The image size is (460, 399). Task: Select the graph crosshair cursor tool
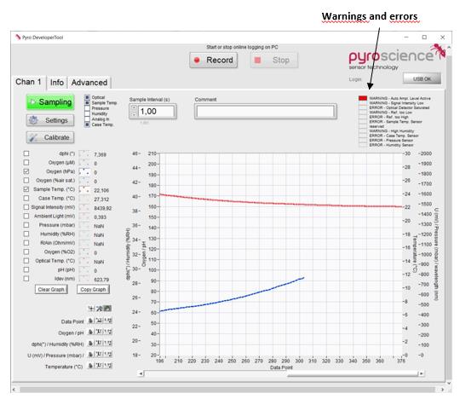91,309
